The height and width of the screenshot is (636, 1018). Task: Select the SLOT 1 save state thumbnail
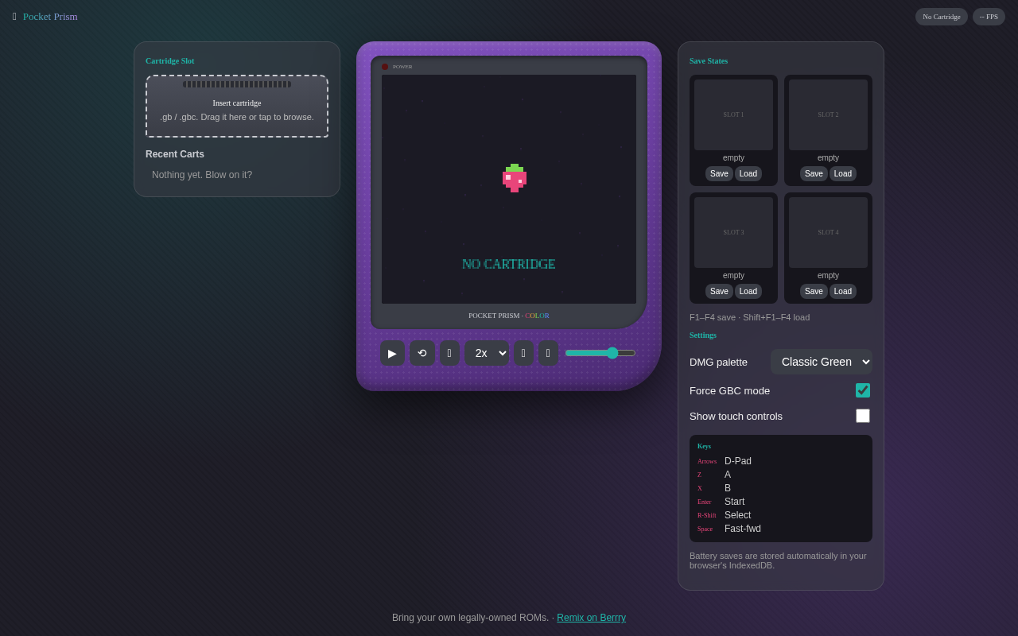click(733, 114)
